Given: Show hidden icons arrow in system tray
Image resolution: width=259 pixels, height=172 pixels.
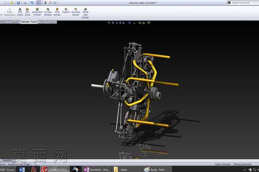Looking at the screenshot, I should (x=245, y=170).
